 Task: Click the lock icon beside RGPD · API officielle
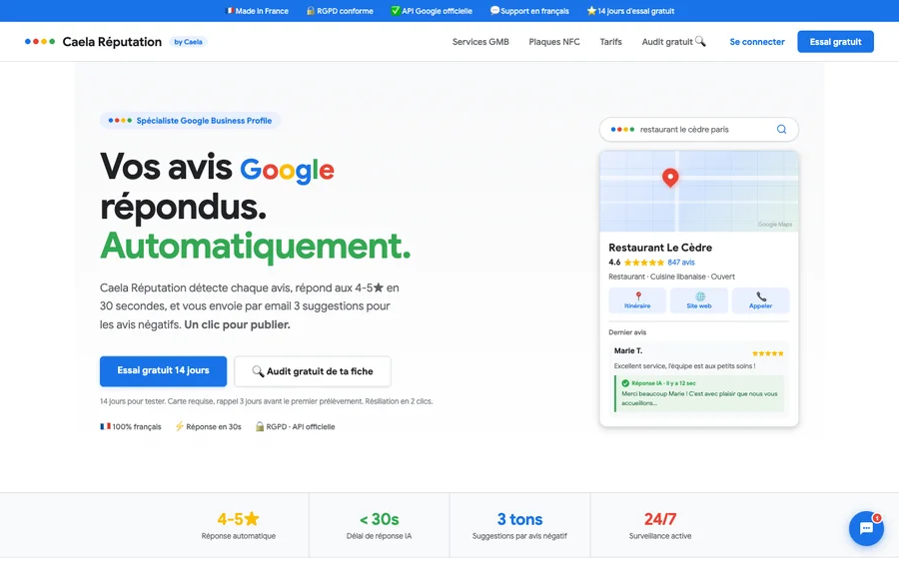tap(260, 426)
